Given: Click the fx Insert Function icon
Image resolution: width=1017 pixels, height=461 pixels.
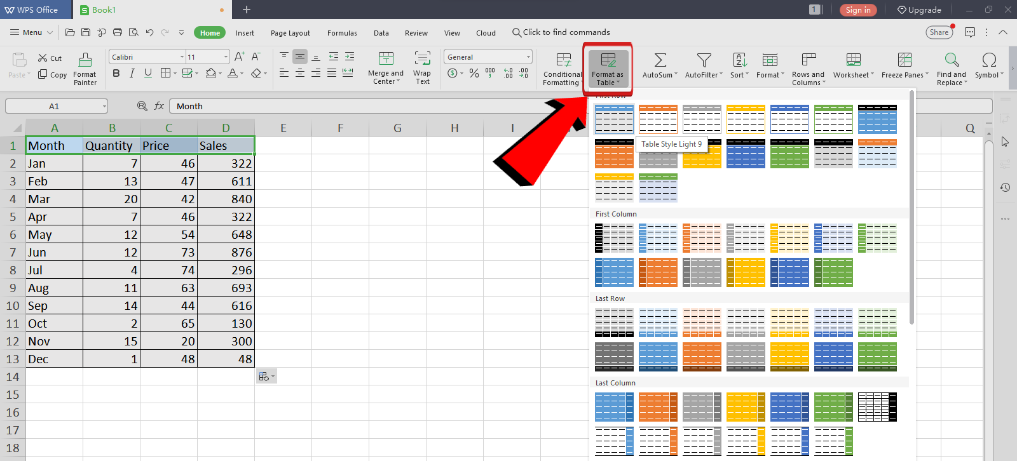Looking at the screenshot, I should (x=159, y=106).
